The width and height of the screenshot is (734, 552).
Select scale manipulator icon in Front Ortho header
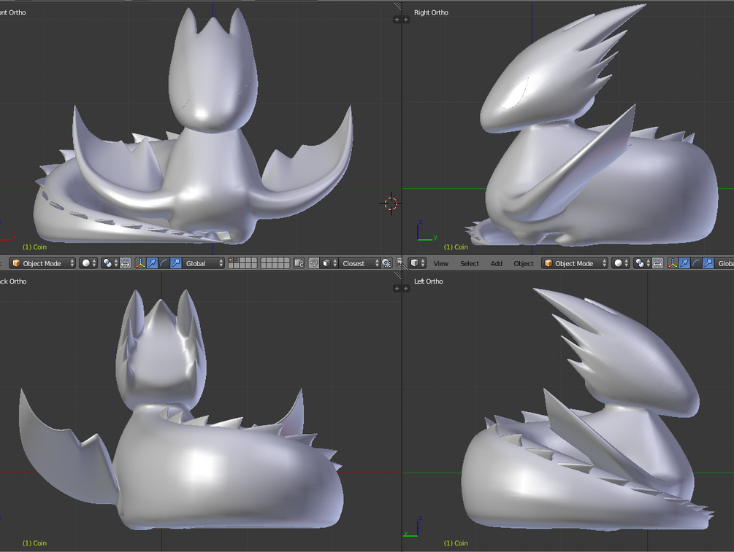tap(175, 263)
